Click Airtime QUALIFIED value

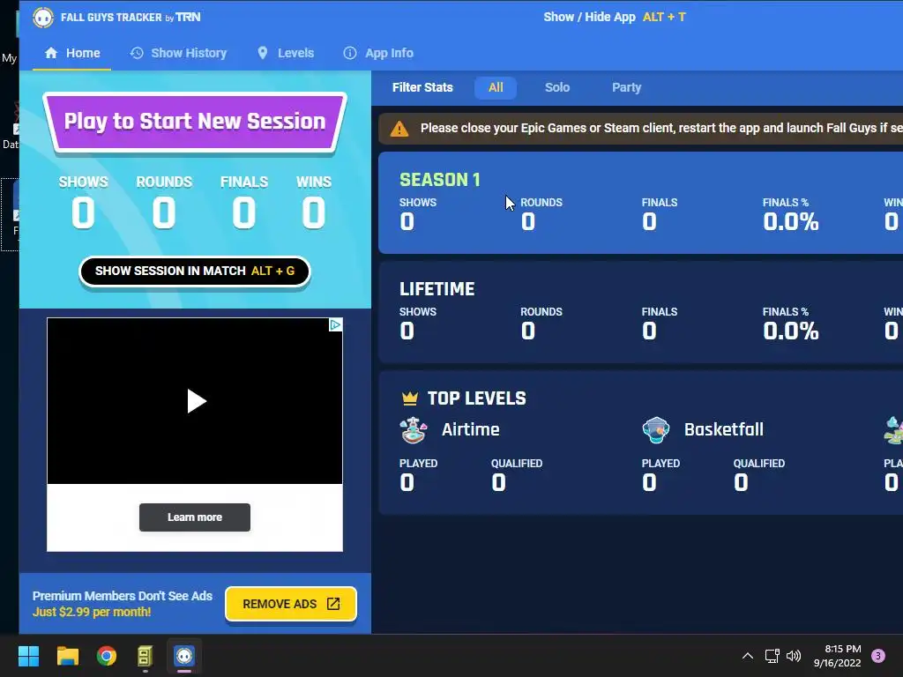click(x=499, y=482)
